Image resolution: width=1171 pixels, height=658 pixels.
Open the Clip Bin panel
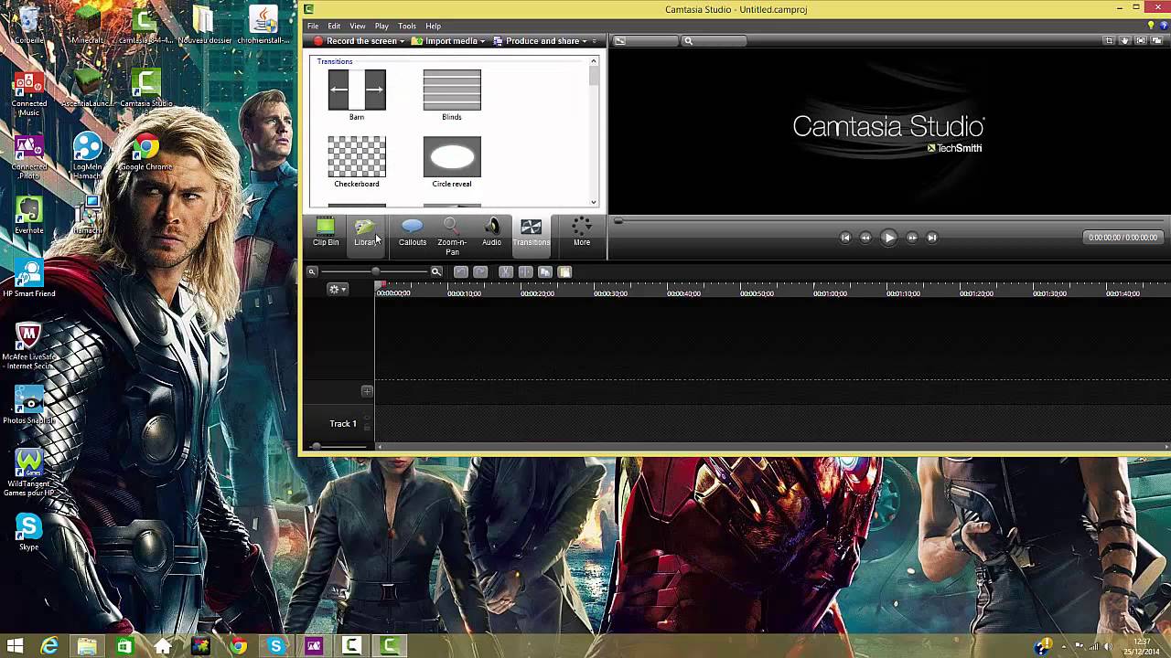(x=326, y=232)
